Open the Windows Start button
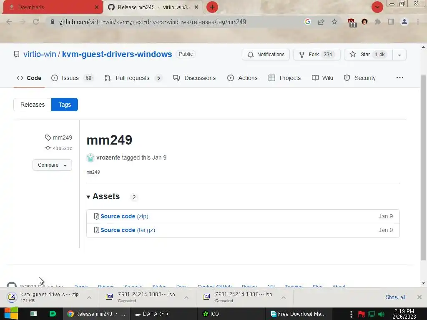 (x=11, y=314)
